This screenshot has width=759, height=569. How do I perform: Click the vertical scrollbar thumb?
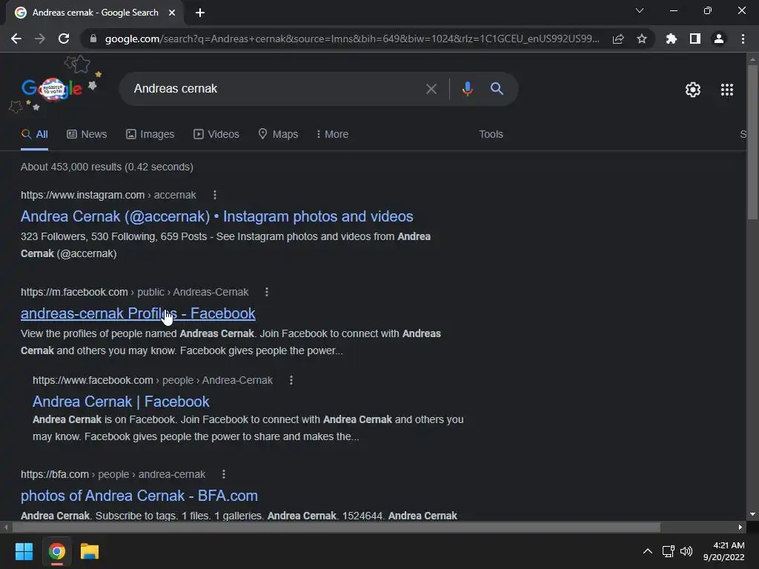point(752,142)
